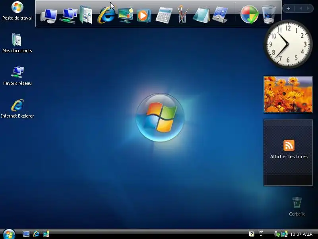This screenshot has width=318, height=239.
Task: Go to previous sidebar gadget page
Action: tap(301, 8)
